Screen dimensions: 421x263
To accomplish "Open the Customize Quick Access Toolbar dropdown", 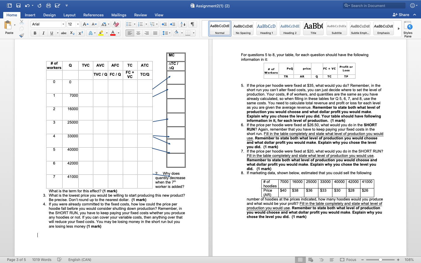I will 67,6.
